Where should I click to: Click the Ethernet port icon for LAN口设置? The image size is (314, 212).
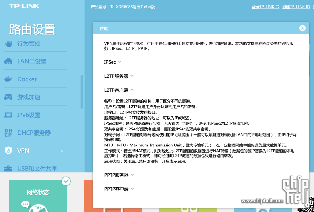point(8,61)
